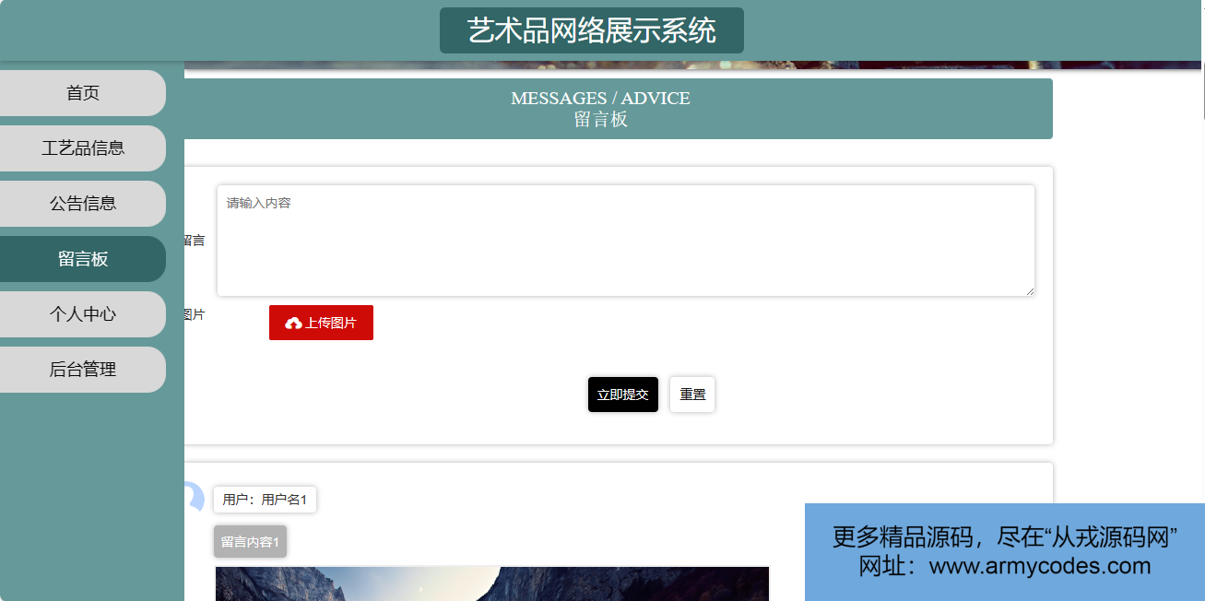Viewport: 1205px width, 601px height.
Task: Click the textarea resize handle
Action: click(1029, 290)
